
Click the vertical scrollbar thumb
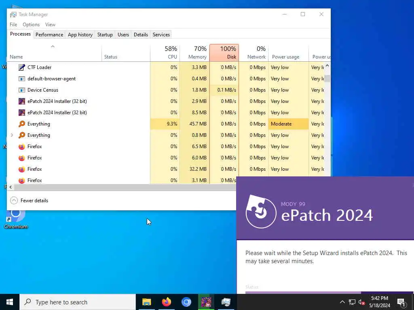(x=327, y=79)
